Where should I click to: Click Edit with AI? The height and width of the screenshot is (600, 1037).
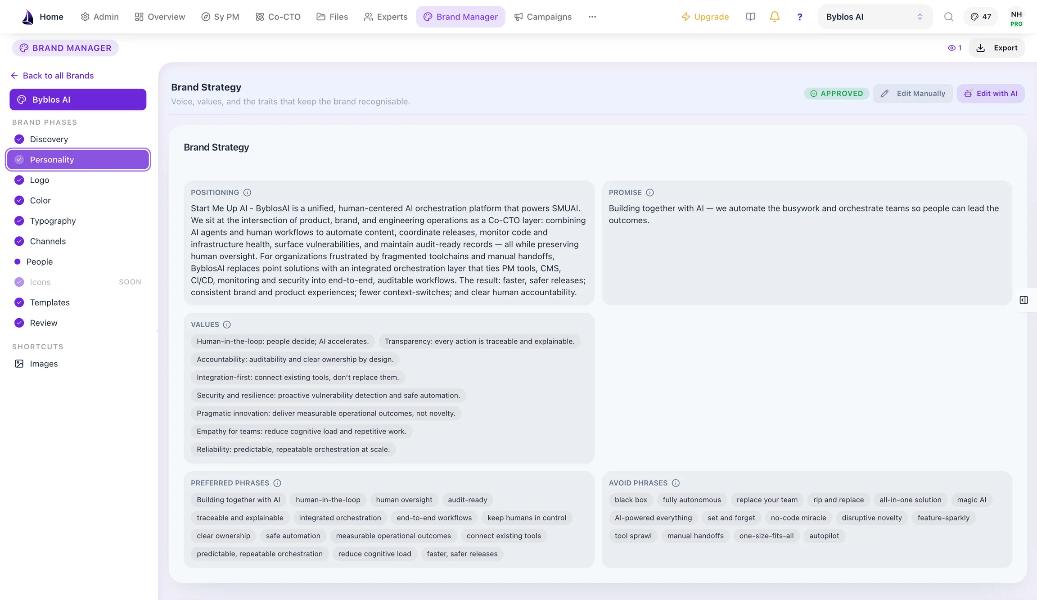(x=991, y=93)
